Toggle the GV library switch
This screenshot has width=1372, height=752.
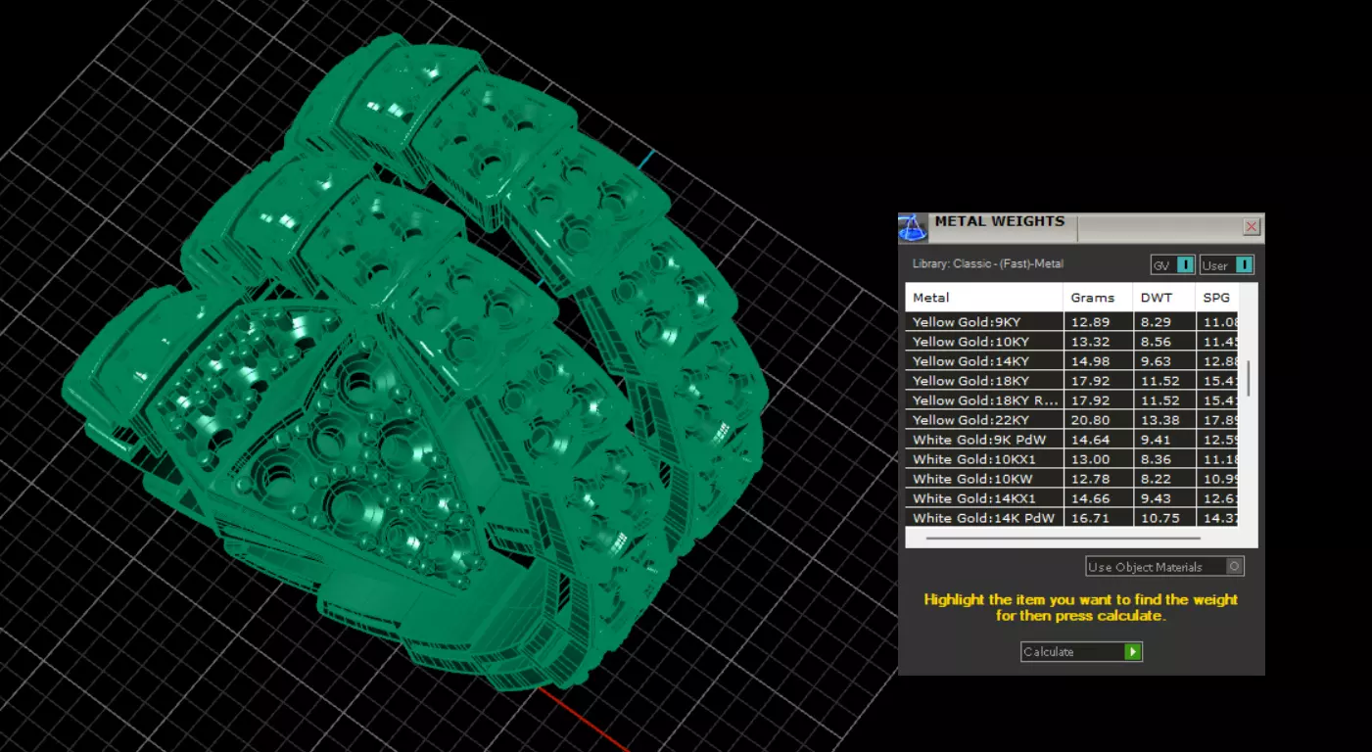(1172, 265)
